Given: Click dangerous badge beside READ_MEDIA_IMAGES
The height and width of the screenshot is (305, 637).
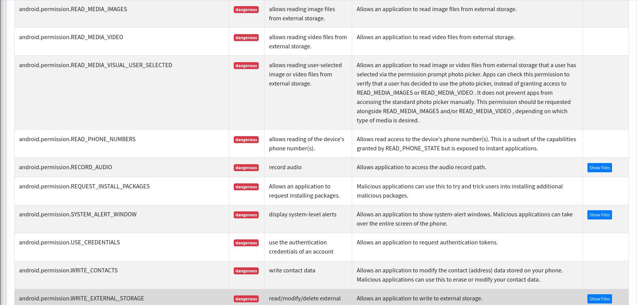Looking at the screenshot, I should point(246,10).
